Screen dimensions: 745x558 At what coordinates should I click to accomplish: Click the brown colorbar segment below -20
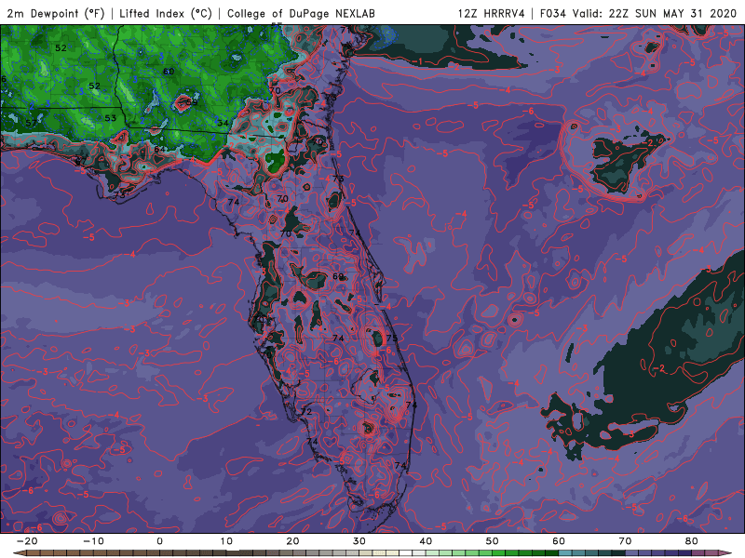[33, 553]
